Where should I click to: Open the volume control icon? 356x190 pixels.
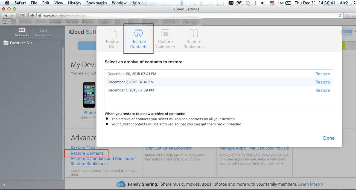263,3
